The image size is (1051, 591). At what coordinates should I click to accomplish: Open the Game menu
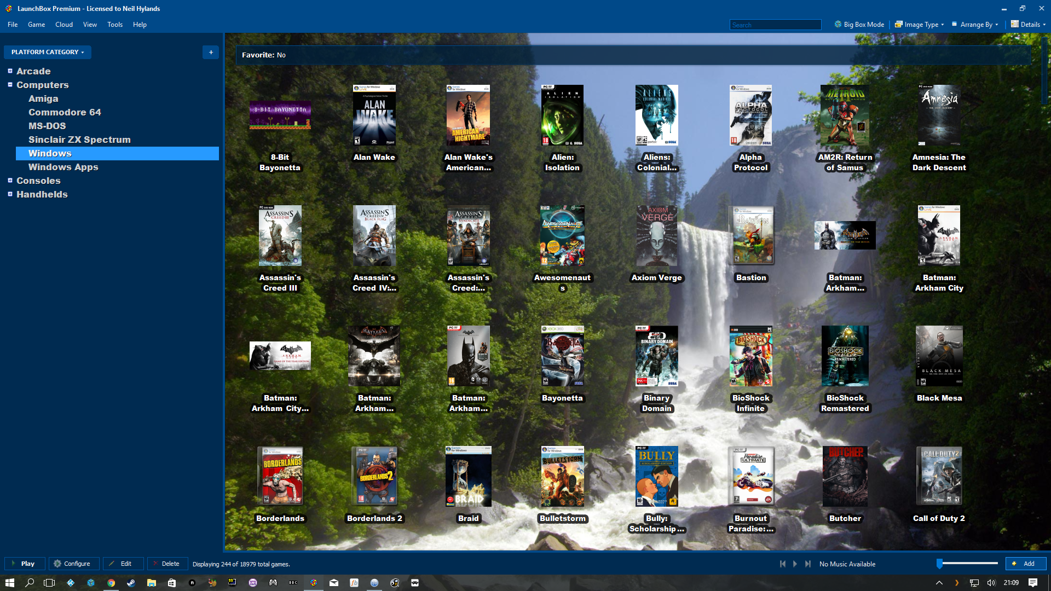click(x=36, y=25)
